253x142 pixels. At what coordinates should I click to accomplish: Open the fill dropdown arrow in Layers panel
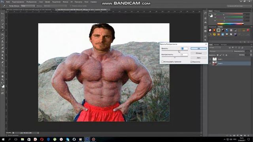pos(251,55)
